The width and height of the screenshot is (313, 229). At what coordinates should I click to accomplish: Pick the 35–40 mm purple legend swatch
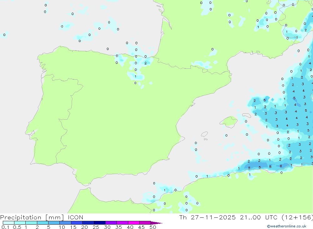(x=122, y=223)
